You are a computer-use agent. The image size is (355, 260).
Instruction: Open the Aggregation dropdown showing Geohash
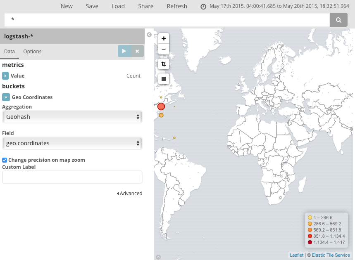72,117
